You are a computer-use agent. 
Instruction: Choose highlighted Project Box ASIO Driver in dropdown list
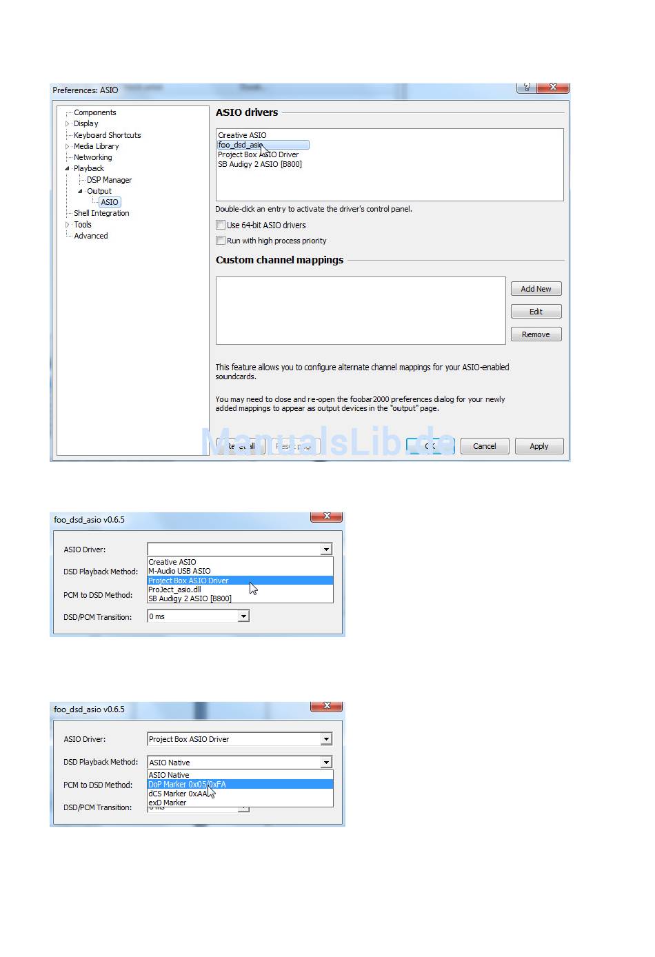240,581
